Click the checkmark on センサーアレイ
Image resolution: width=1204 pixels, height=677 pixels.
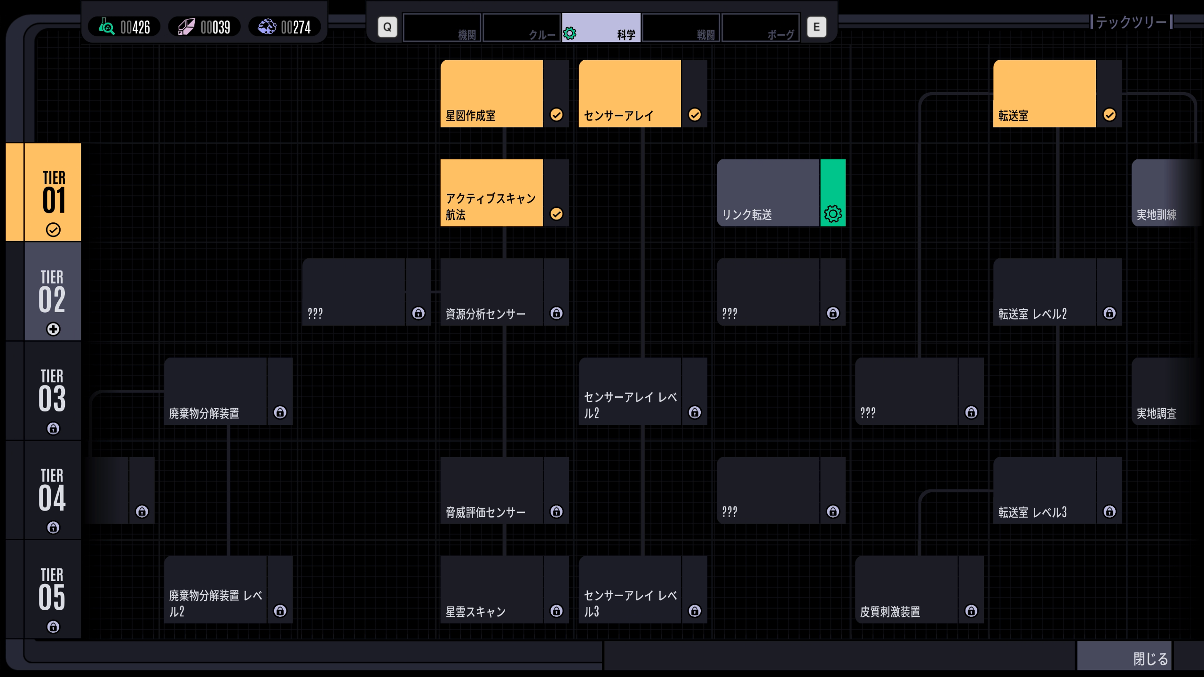click(x=695, y=115)
